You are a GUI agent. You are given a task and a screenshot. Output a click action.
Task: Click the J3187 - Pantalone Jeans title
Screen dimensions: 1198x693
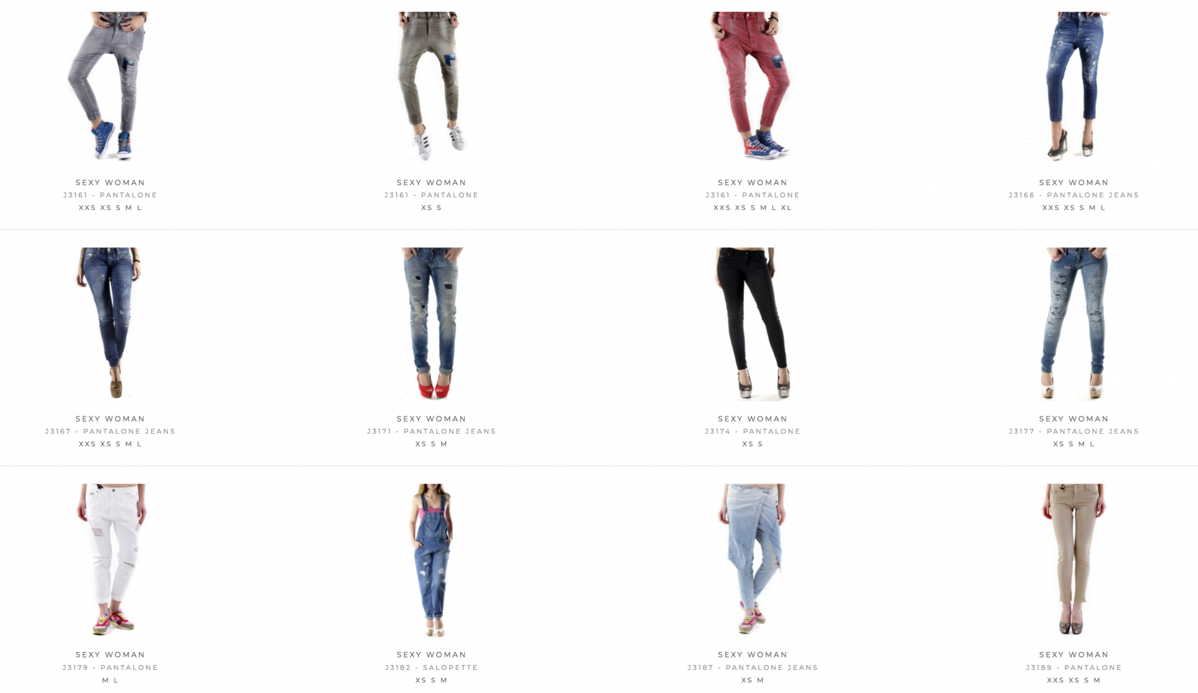coord(752,667)
